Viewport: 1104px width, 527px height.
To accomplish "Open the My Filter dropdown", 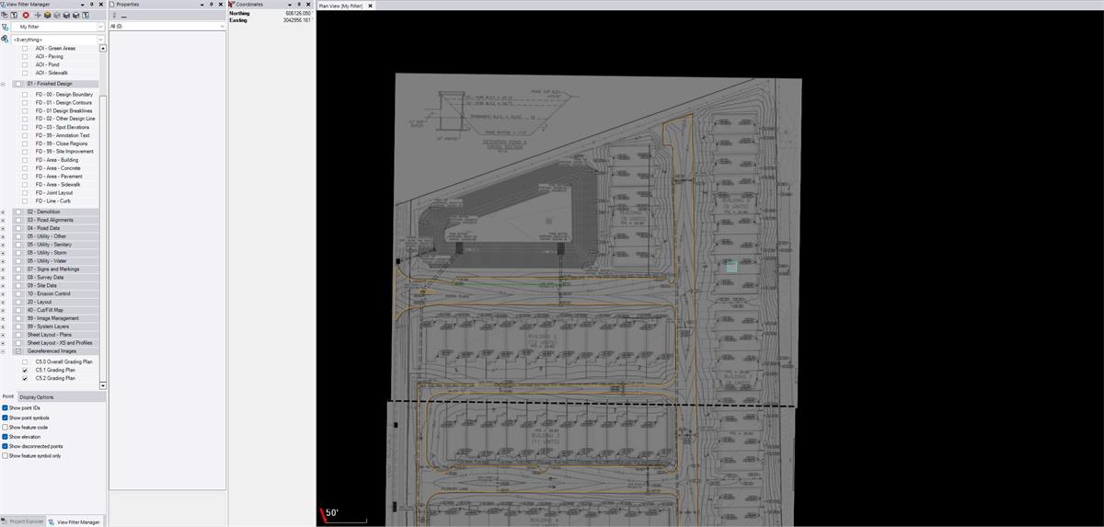I will (x=99, y=27).
